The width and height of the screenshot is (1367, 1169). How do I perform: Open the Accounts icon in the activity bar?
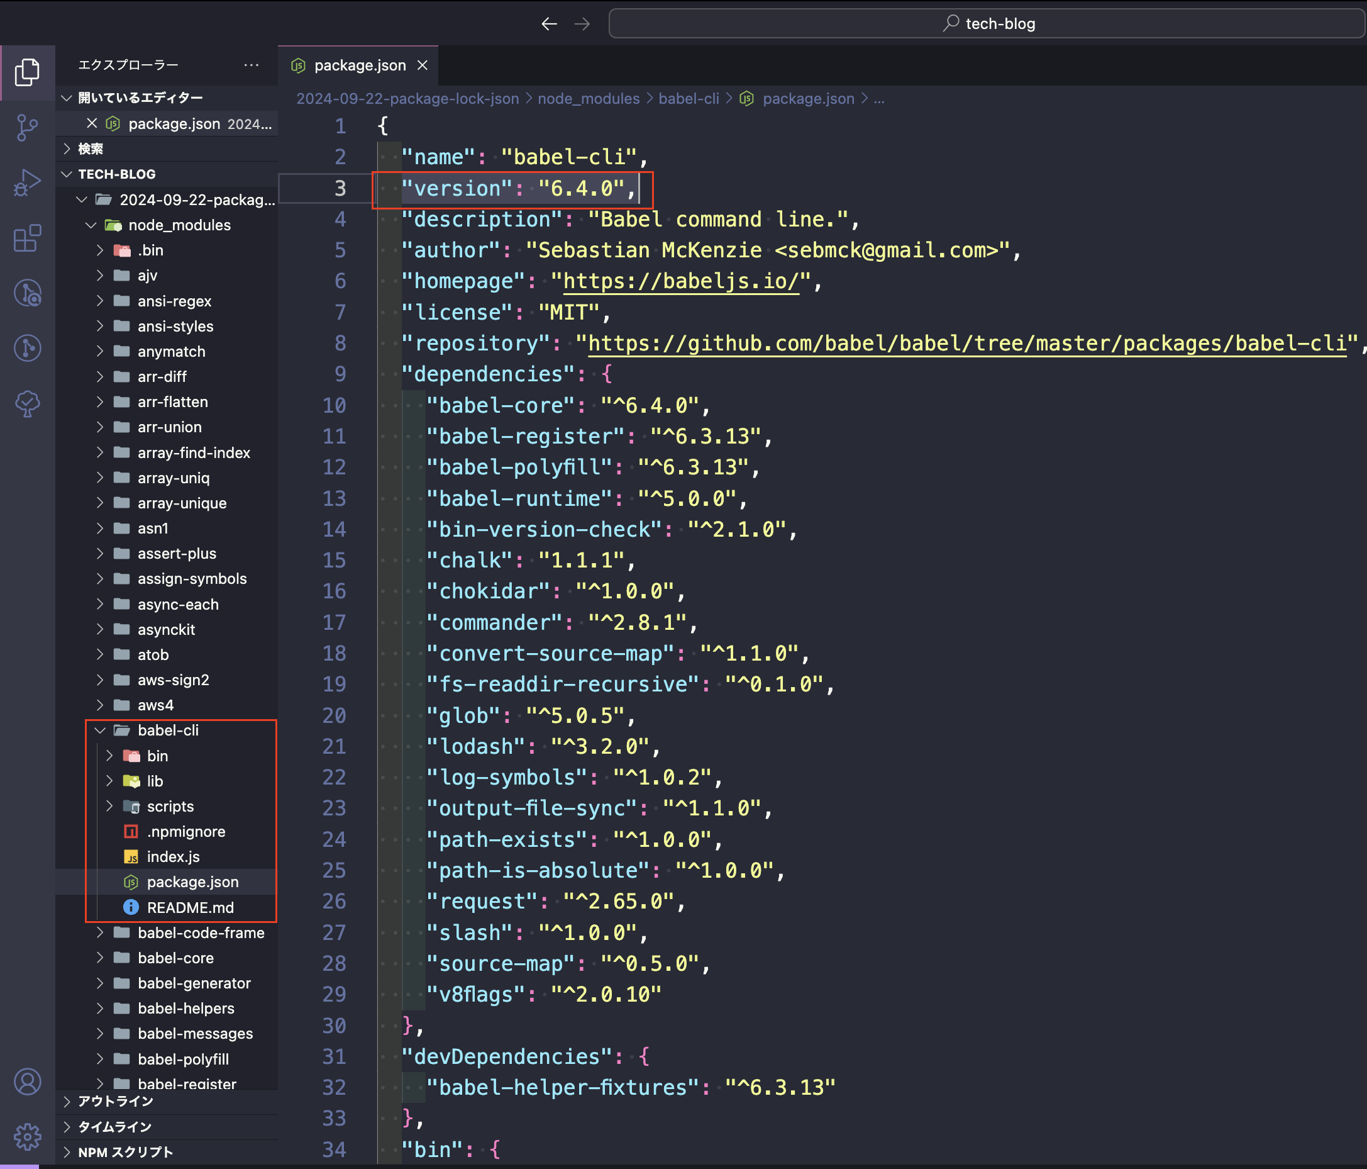(27, 1082)
